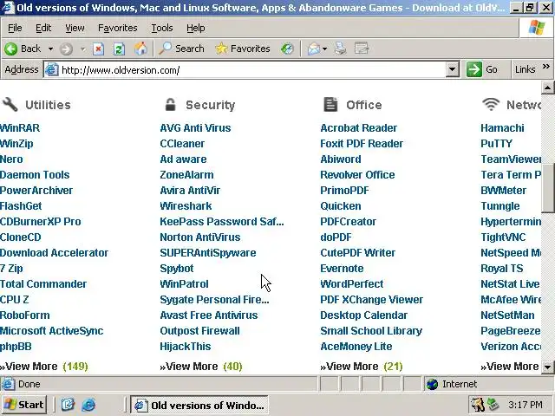The width and height of the screenshot is (555, 416).
Task: Refresh the page with the green arrows icon
Action: [x=119, y=49]
